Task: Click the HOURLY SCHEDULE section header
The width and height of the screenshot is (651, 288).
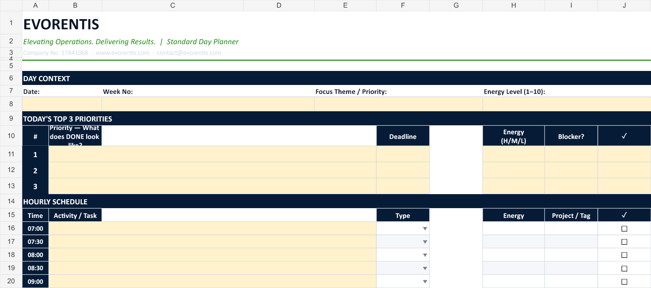Action: 336,201
